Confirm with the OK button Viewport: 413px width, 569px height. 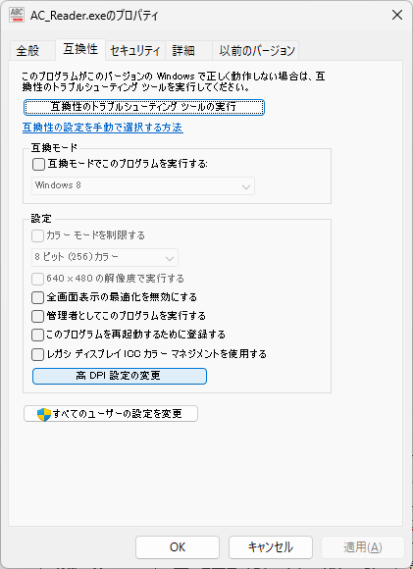178,547
